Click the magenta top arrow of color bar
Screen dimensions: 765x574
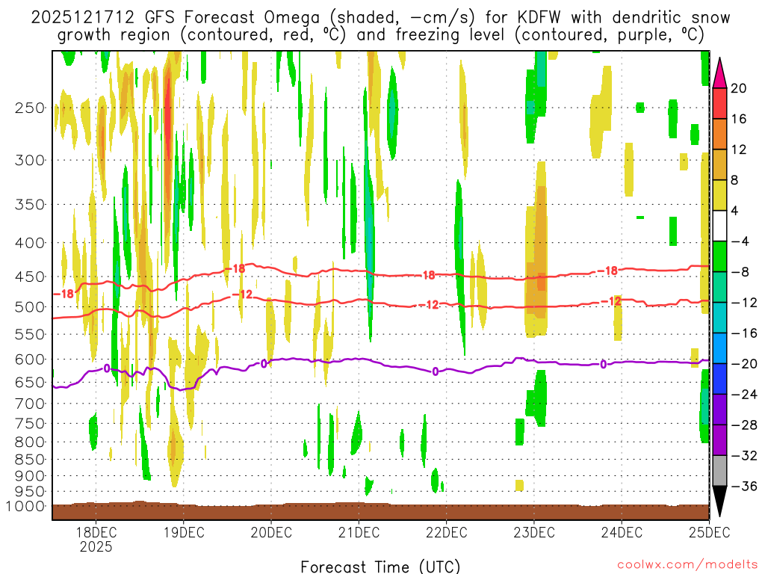point(719,72)
